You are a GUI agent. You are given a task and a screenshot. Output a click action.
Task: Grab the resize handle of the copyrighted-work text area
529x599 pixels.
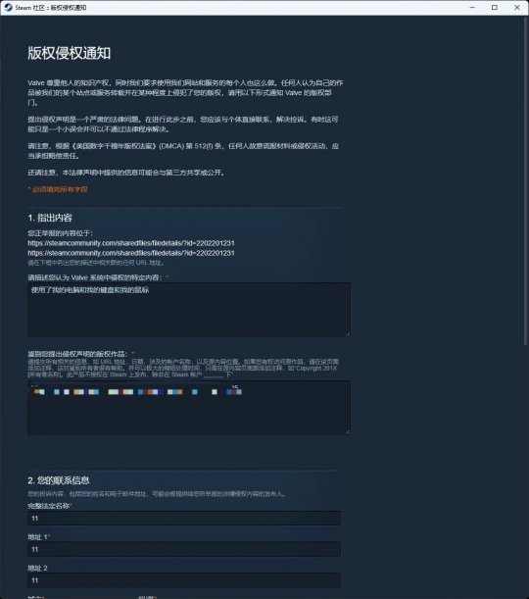tap(348, 431)
